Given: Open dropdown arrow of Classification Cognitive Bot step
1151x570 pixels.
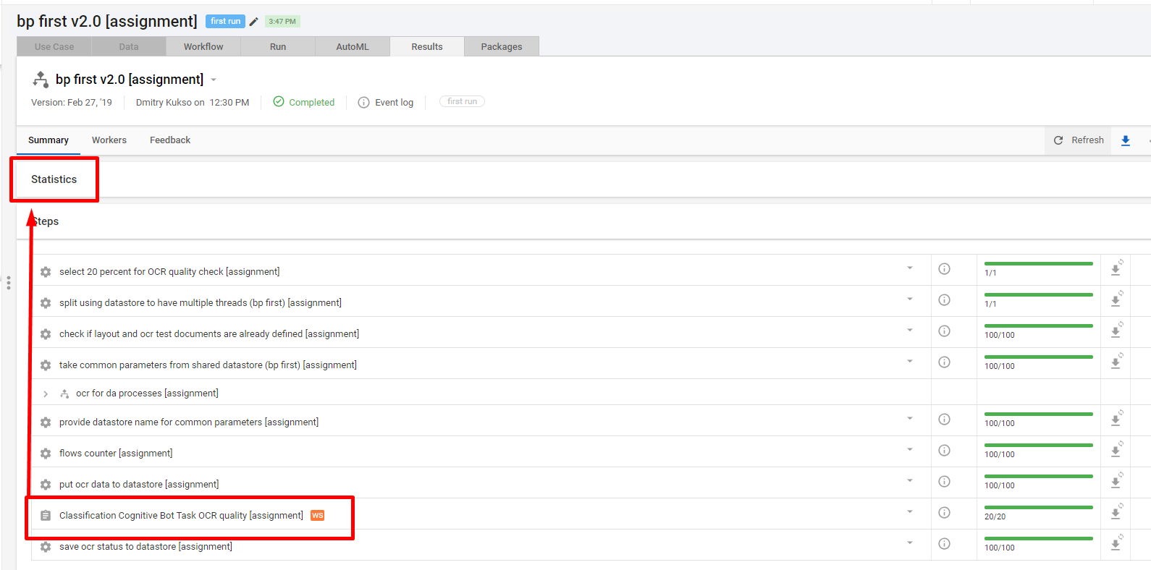Looking at the screenshot, I should 910,512.
